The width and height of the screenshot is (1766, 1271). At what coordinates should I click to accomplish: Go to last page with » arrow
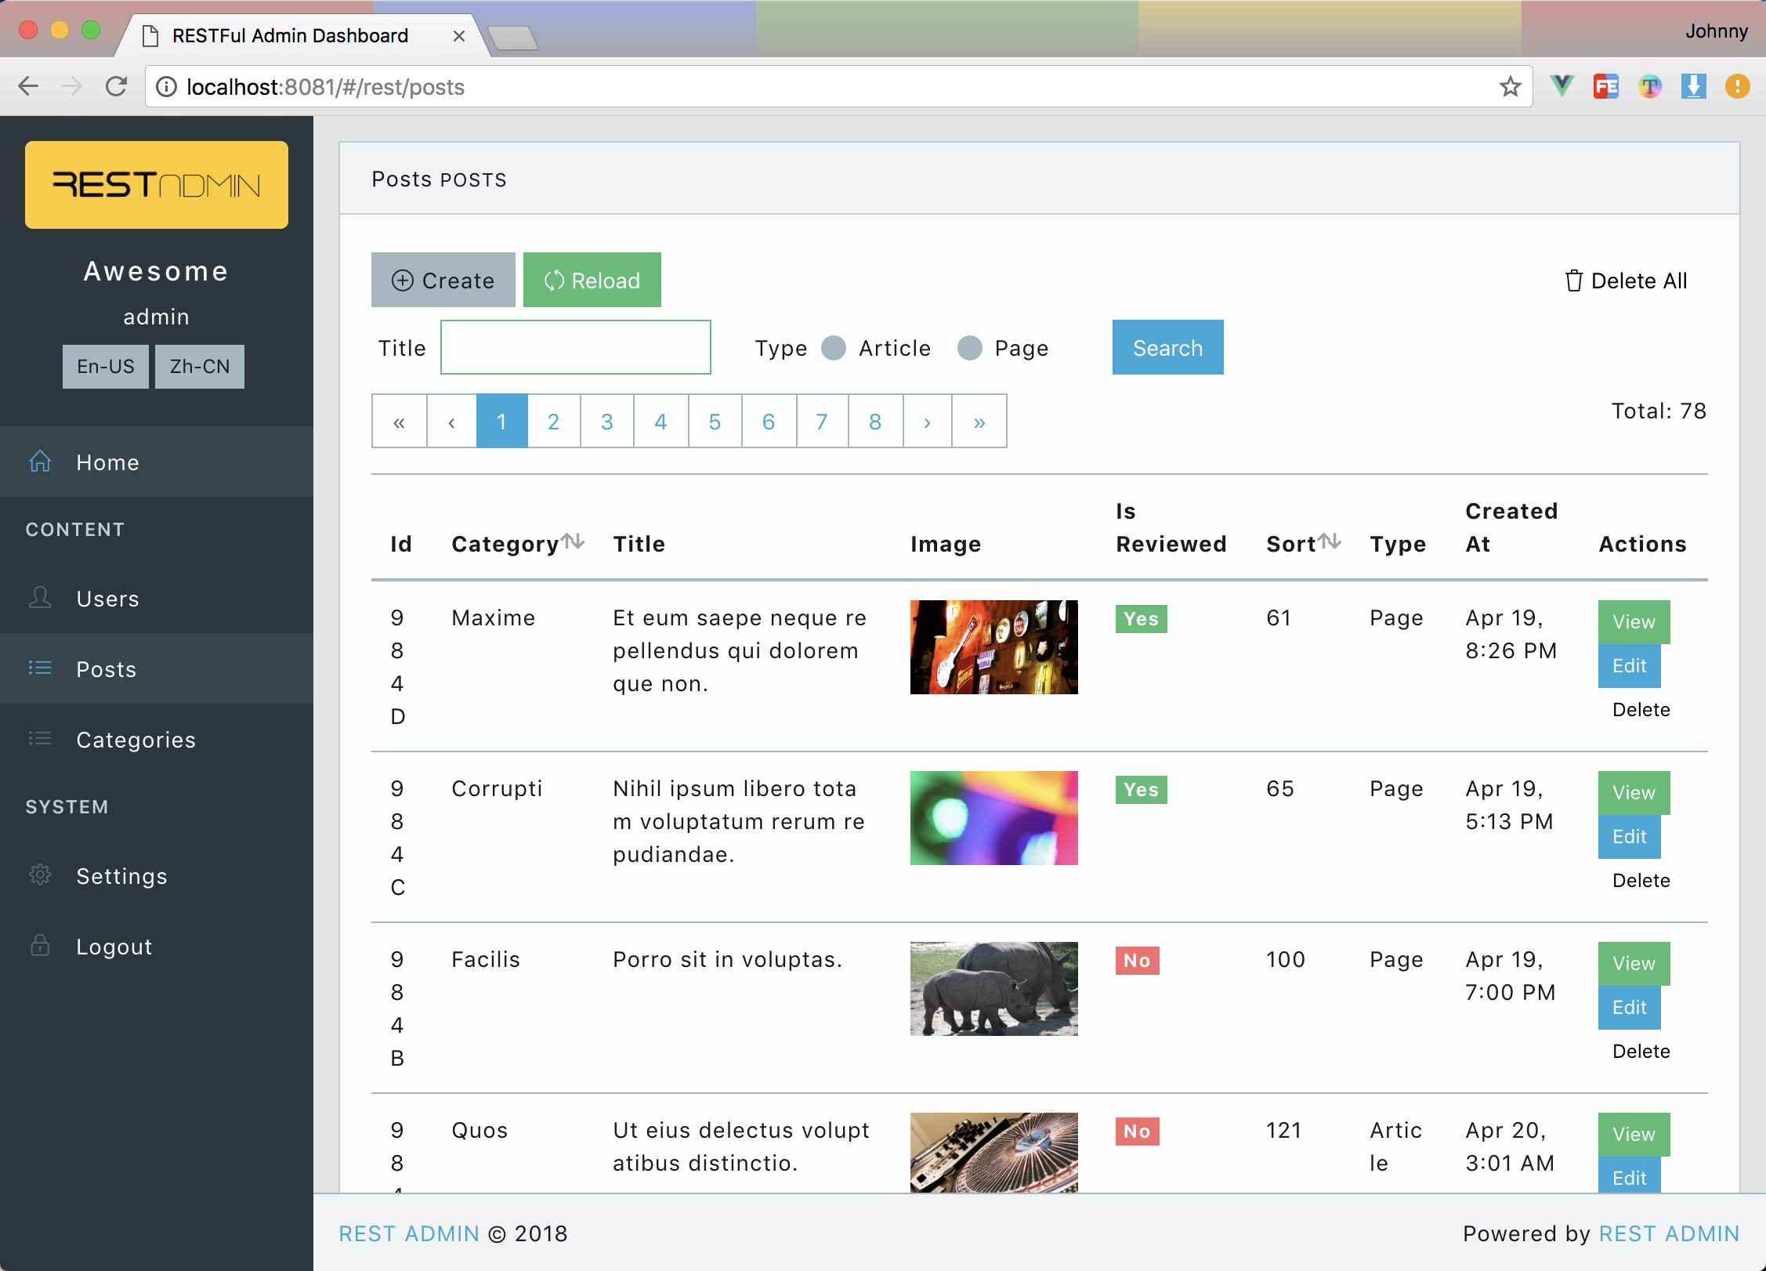[979, 422]
